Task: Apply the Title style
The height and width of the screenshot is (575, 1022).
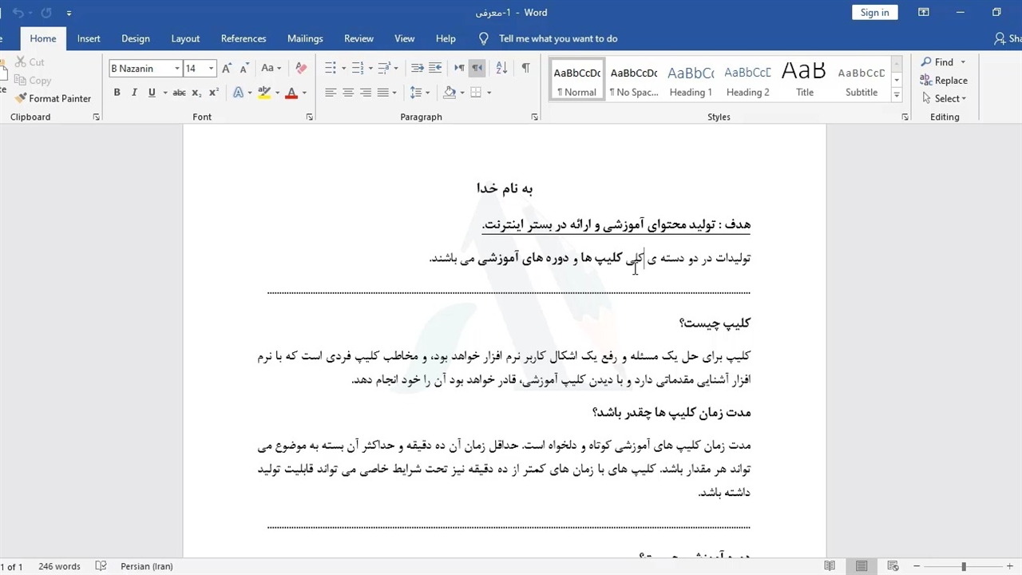Action: (805, 79)
